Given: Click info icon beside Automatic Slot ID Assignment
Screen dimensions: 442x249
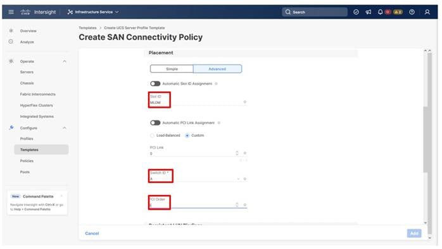Looking at the screenshot, I should pos(216,84).
